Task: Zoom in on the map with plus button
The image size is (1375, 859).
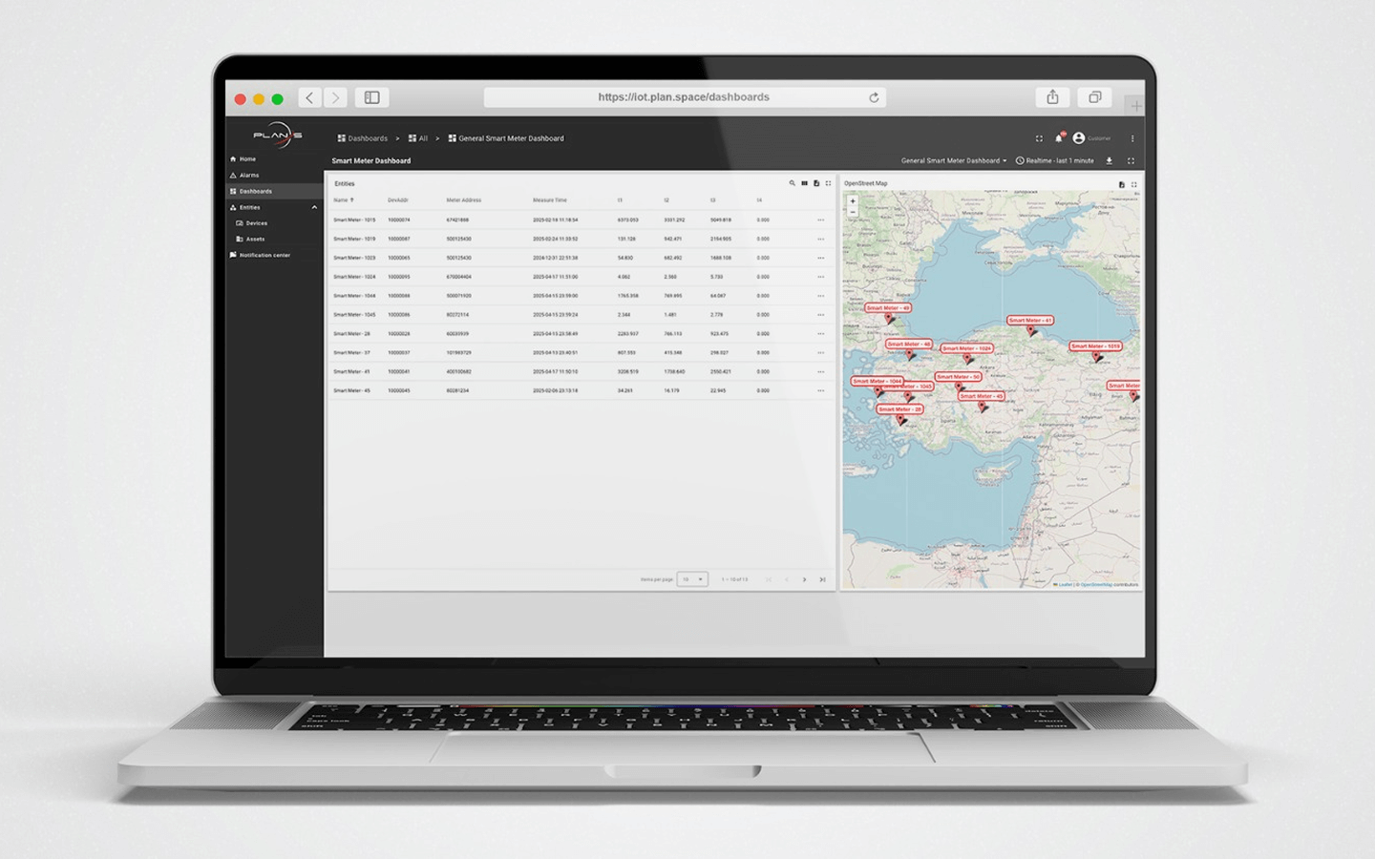Action: (x=853, y=201)
